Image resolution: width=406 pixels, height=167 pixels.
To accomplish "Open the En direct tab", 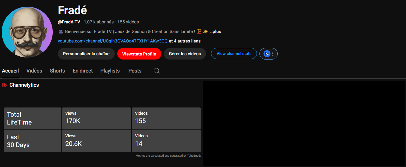I will click(x=83, y=71).
